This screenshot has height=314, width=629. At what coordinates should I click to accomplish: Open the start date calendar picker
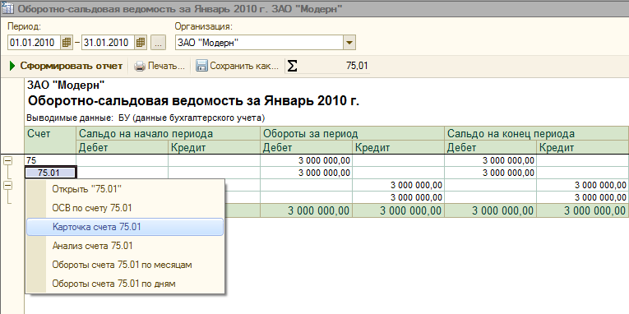pyautogui.click(x=67, y=43)
